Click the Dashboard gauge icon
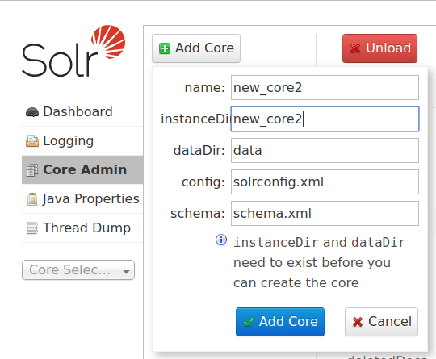Screen dimensions: 436x359 click(32, 112)
